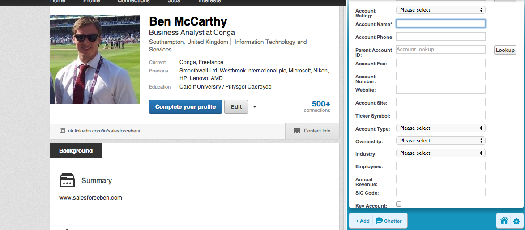Open the Connections menu in LinkedIn navbar
Image resolution: width=525 pixels, height=230 pixels.
point(133,1)
